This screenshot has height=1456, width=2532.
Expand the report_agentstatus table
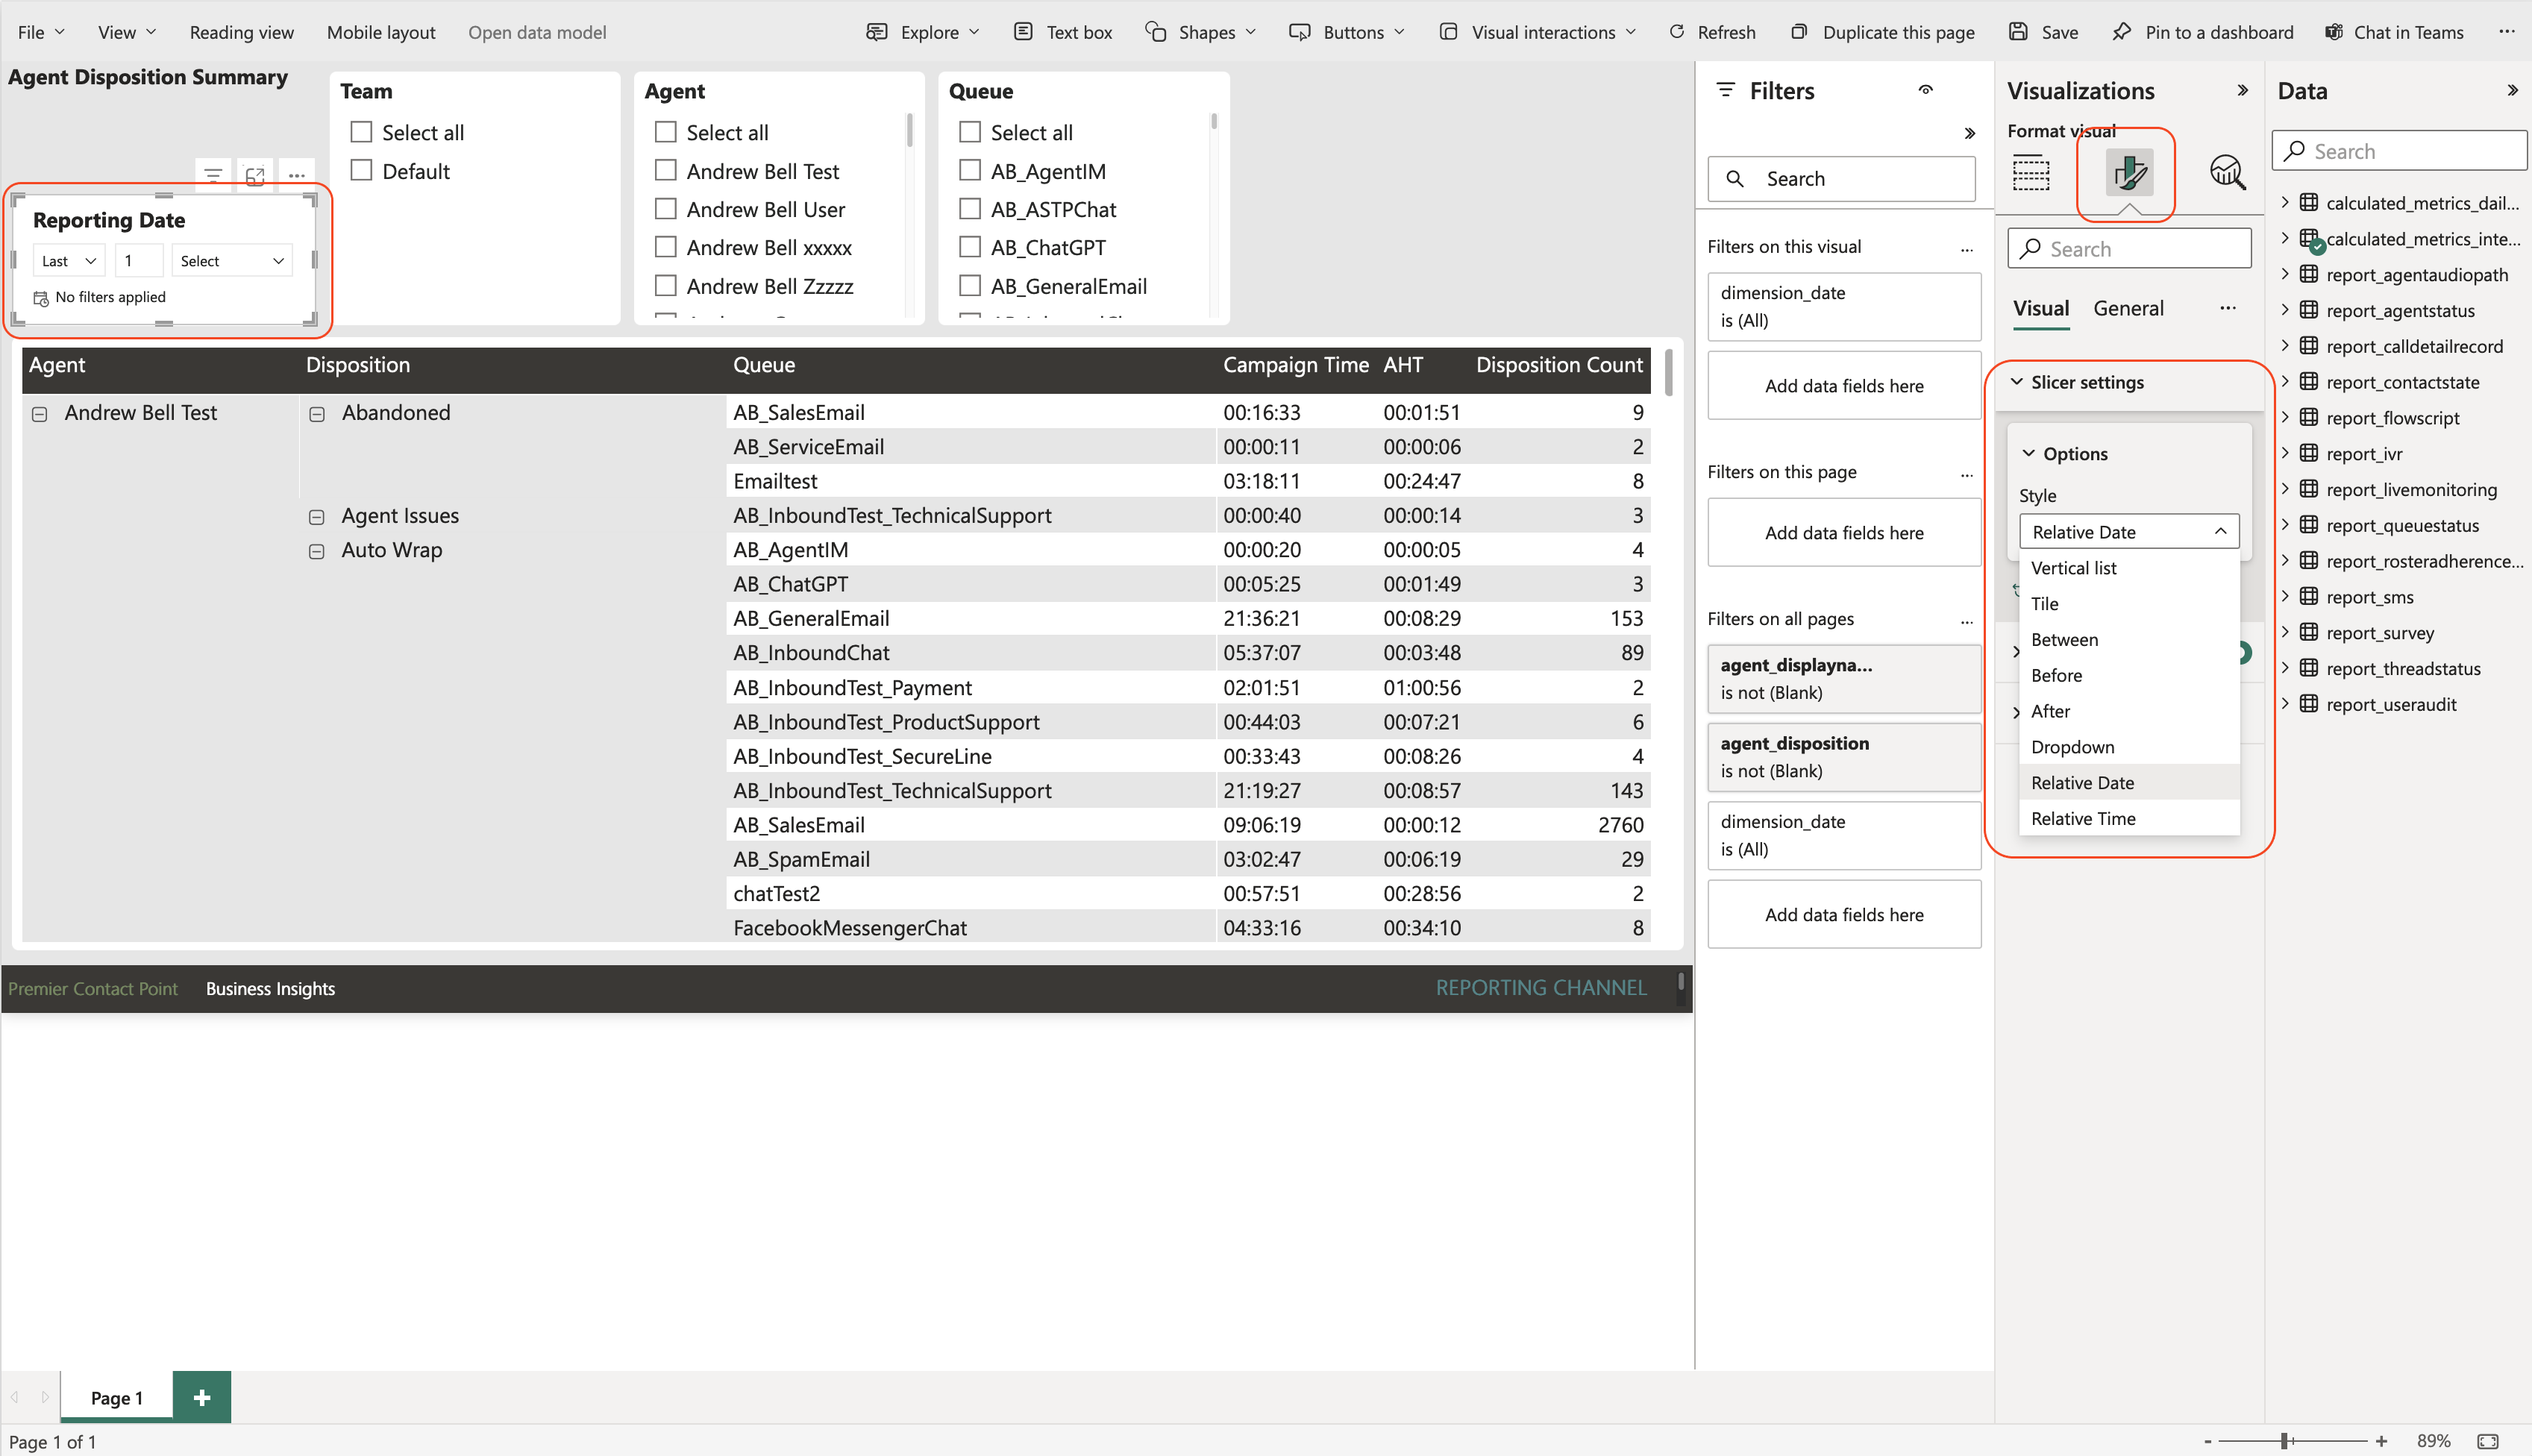click(2285, 310)
